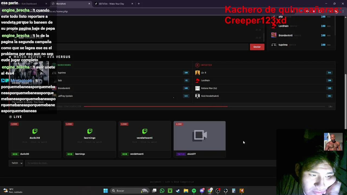Open duckcit0 live stream card
Viewport: 347px width, 195px height.
point(35,139)
